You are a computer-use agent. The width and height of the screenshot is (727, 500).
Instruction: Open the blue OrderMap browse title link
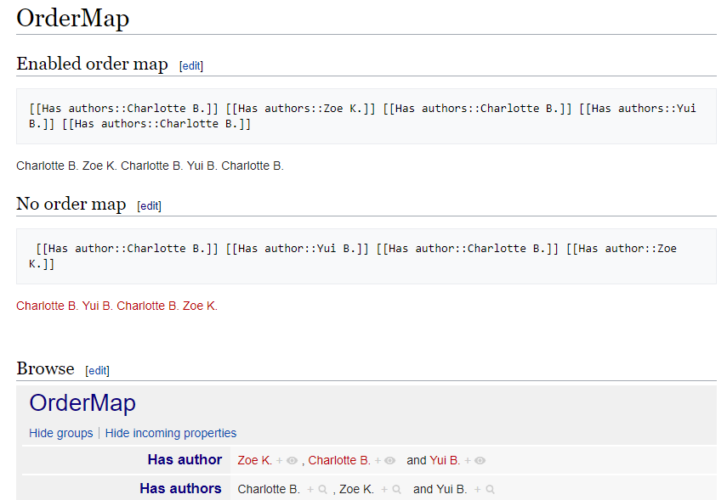82,402
